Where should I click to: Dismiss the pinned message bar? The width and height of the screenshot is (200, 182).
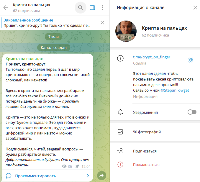[x=102, y=23]
